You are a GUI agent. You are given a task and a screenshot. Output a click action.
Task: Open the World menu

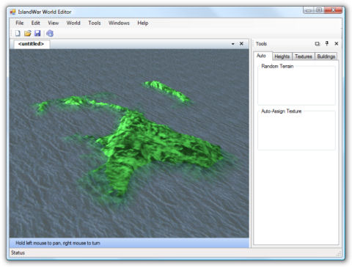pyautogui.click(x=73, y=23)
